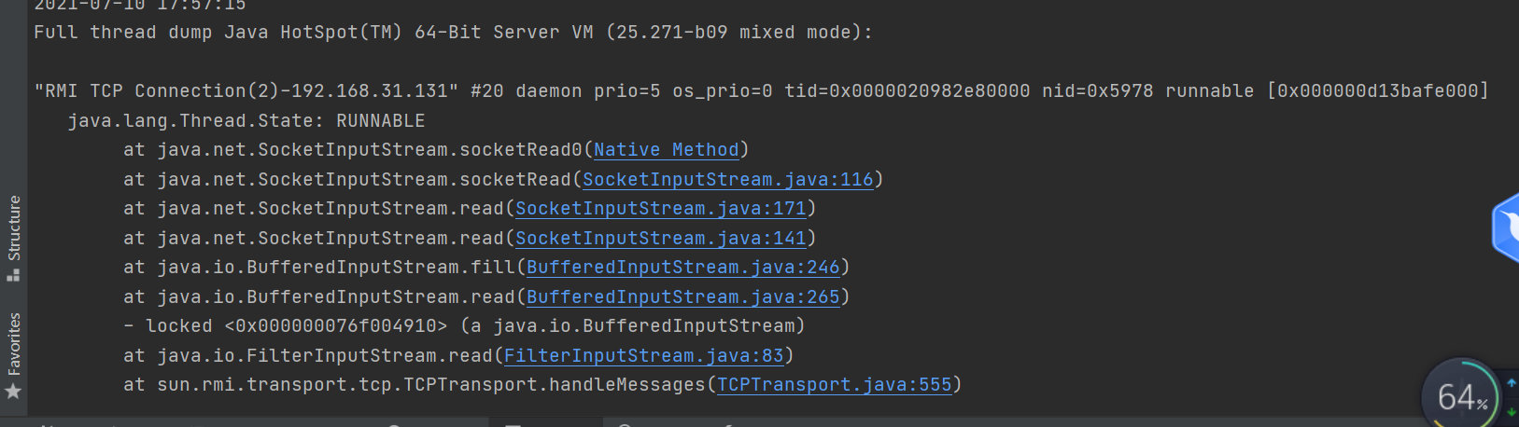Click the blue bird floating icon
This screenshot has height=427, width=1519.
pos(1507,227)
